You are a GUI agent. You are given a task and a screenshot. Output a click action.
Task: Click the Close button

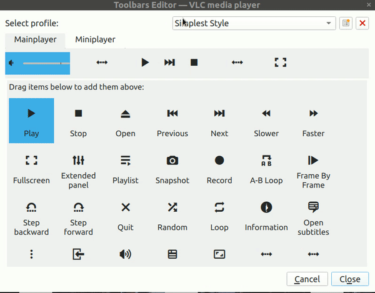click(350, 279)
